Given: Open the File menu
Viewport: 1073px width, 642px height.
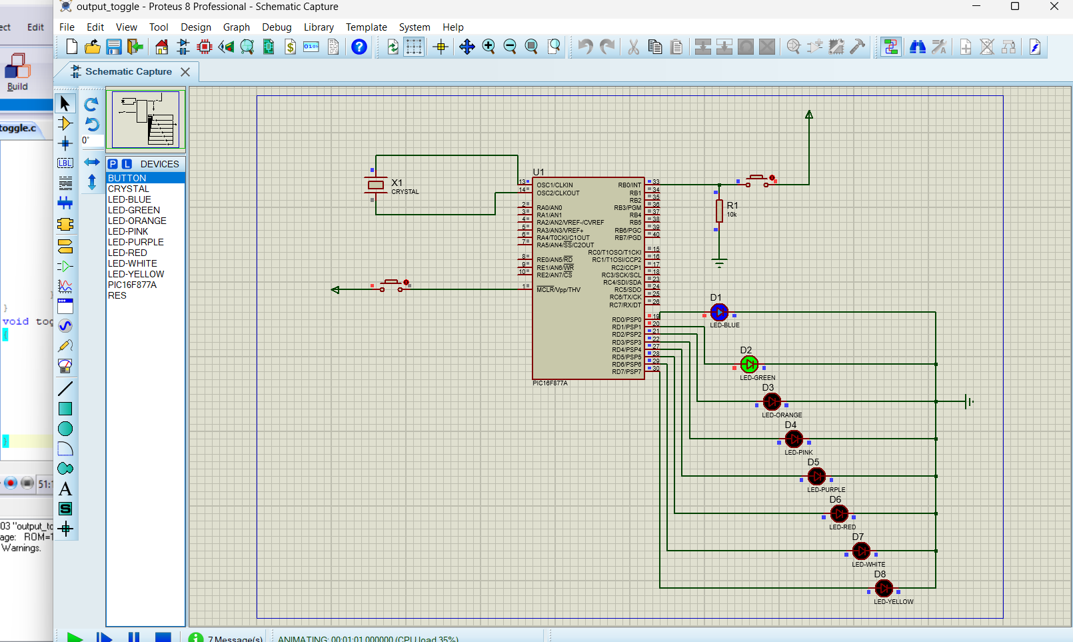Looking at the screenshot, I should pos(67,27).
